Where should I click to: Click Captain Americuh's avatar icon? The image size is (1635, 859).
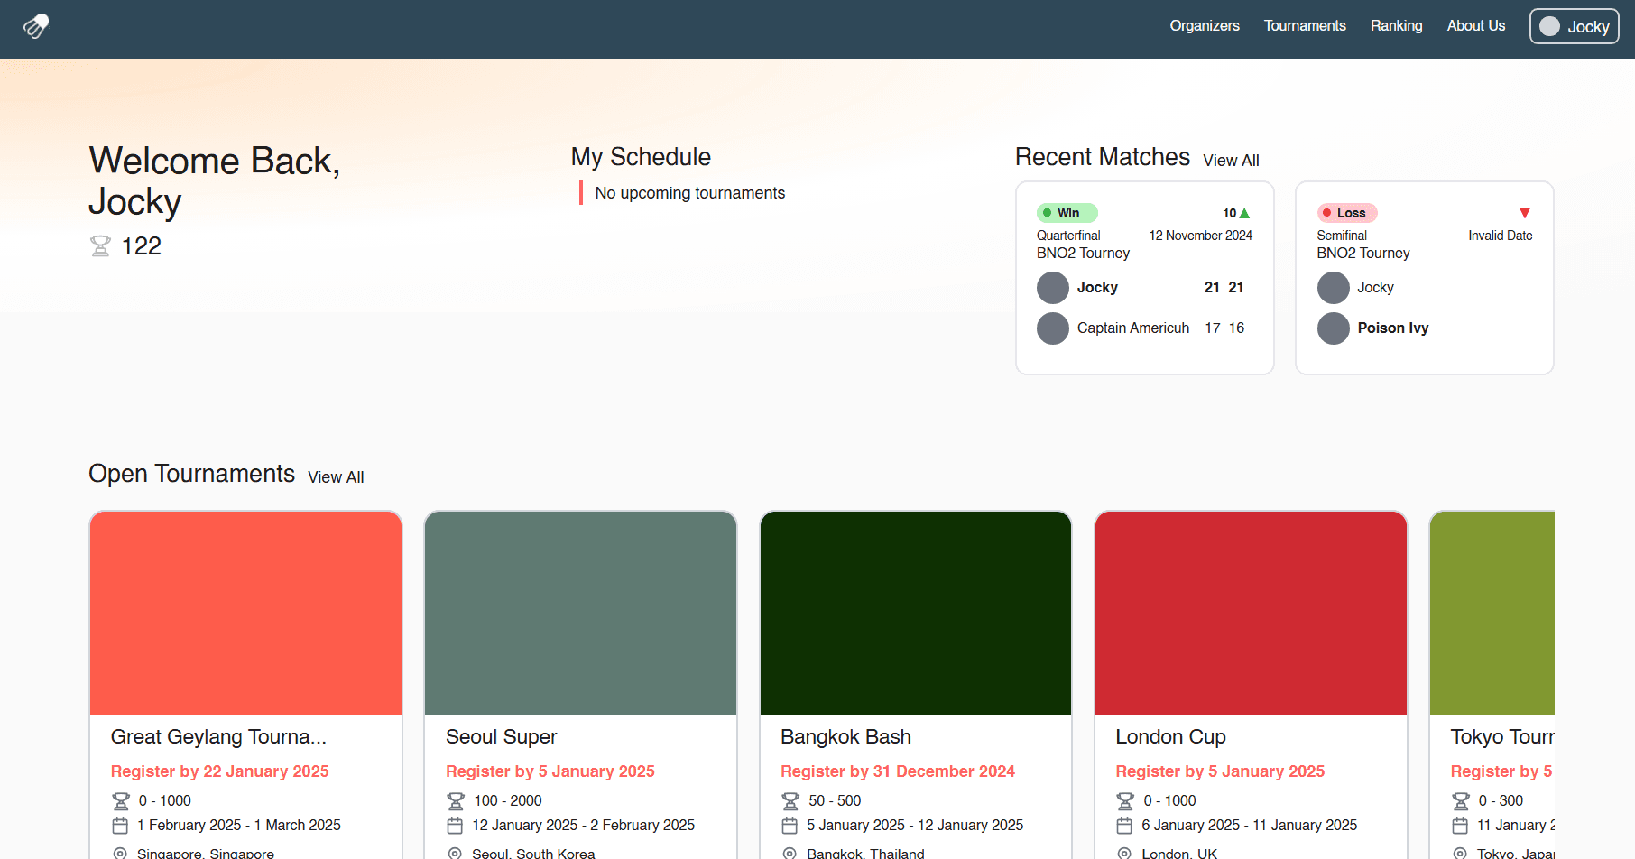coord(1052,328)
